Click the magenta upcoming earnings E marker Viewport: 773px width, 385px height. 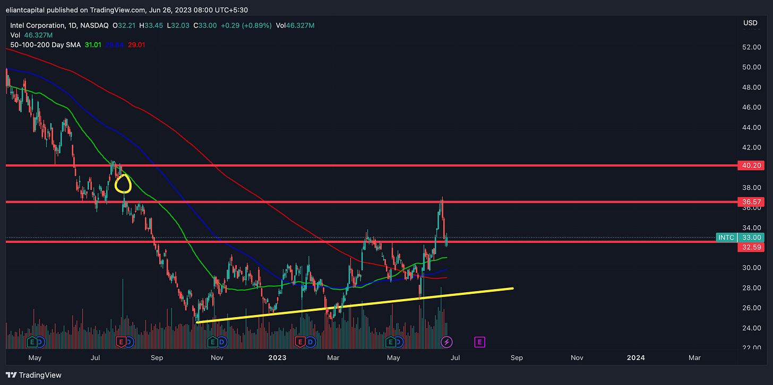click(x=480, y=342)
